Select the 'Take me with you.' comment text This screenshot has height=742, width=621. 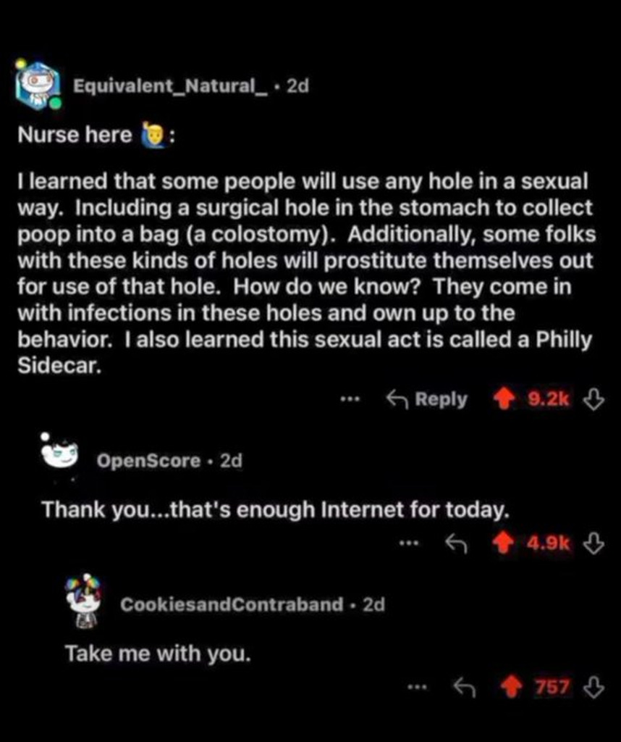(x=158, y=654)
